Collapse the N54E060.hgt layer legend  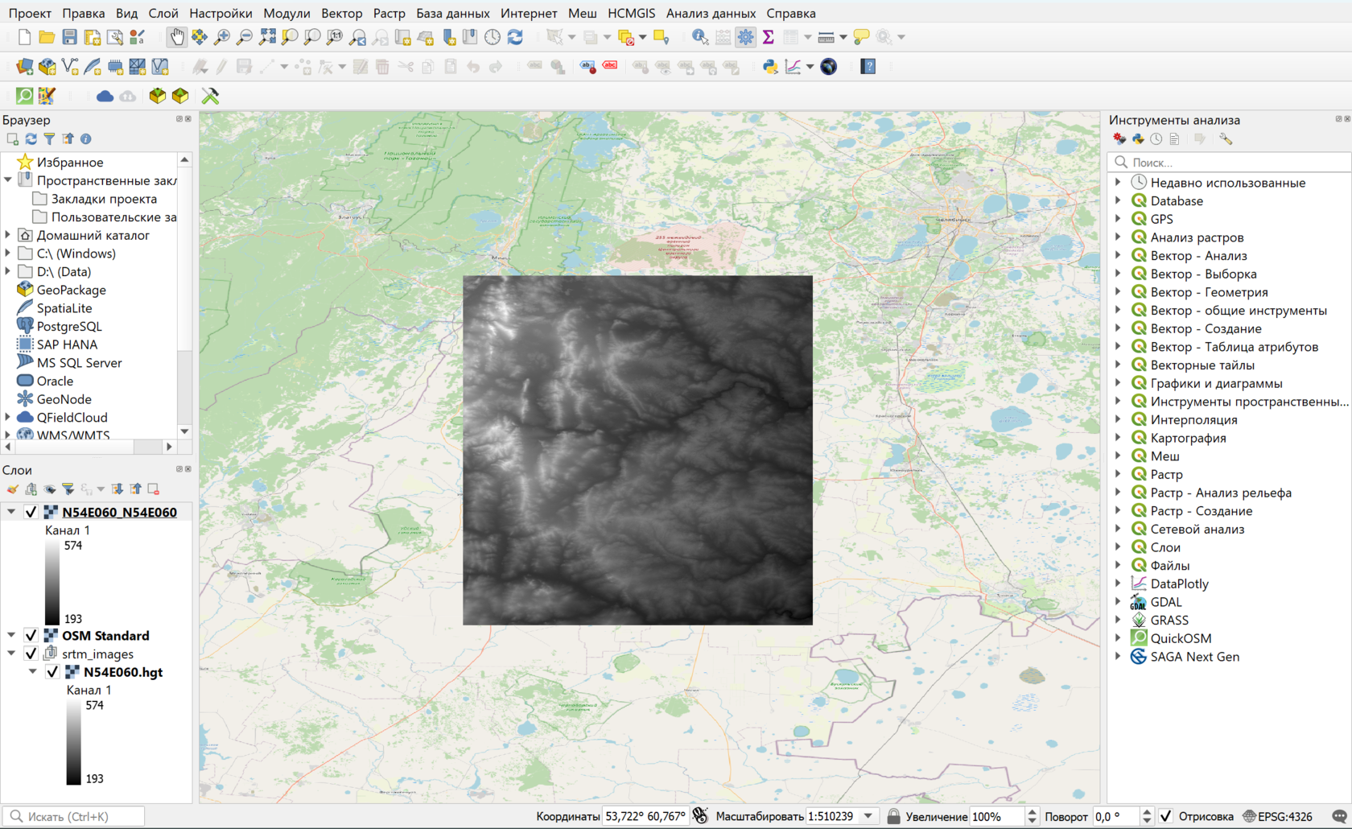click(33, 672)
